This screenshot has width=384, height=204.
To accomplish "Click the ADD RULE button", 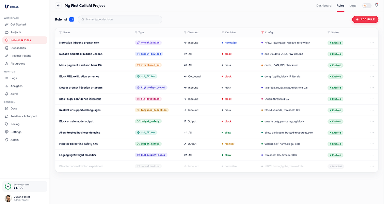I will pyautogui.click(x=365, y=20).
